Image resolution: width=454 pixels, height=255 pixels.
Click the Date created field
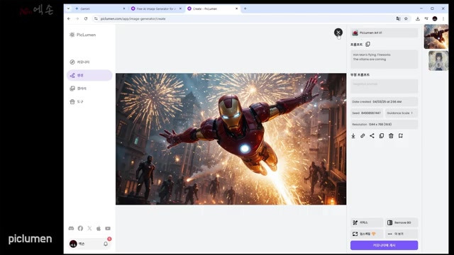click(x=384, y=102)
